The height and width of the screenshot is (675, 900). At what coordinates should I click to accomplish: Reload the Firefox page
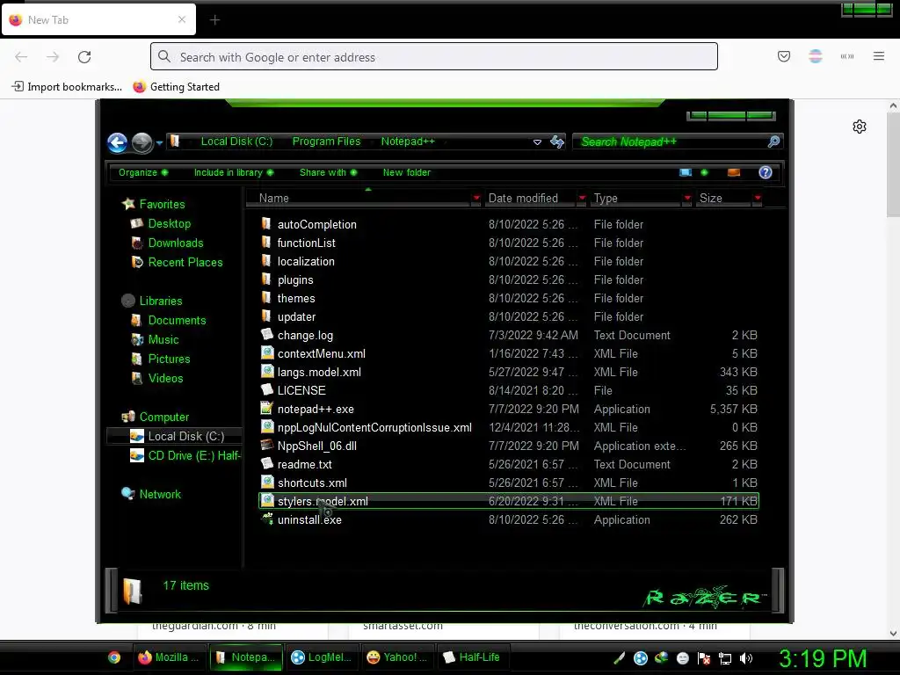pos(84,57)
